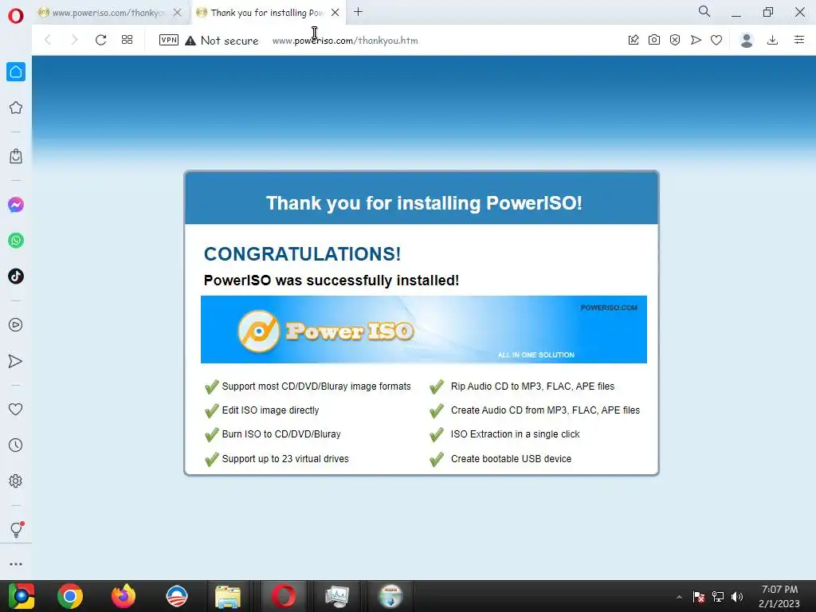Select the Thank you for installing PowerISO tab
Image resolution: width=816 pixels, height=612 pixels.
click(x=267, y=13)
